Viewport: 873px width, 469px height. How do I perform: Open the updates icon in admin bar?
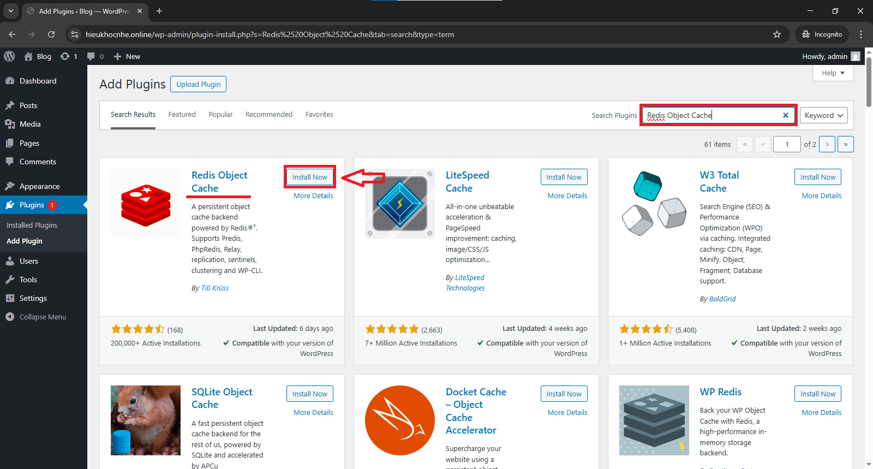[x=68, y=56]
